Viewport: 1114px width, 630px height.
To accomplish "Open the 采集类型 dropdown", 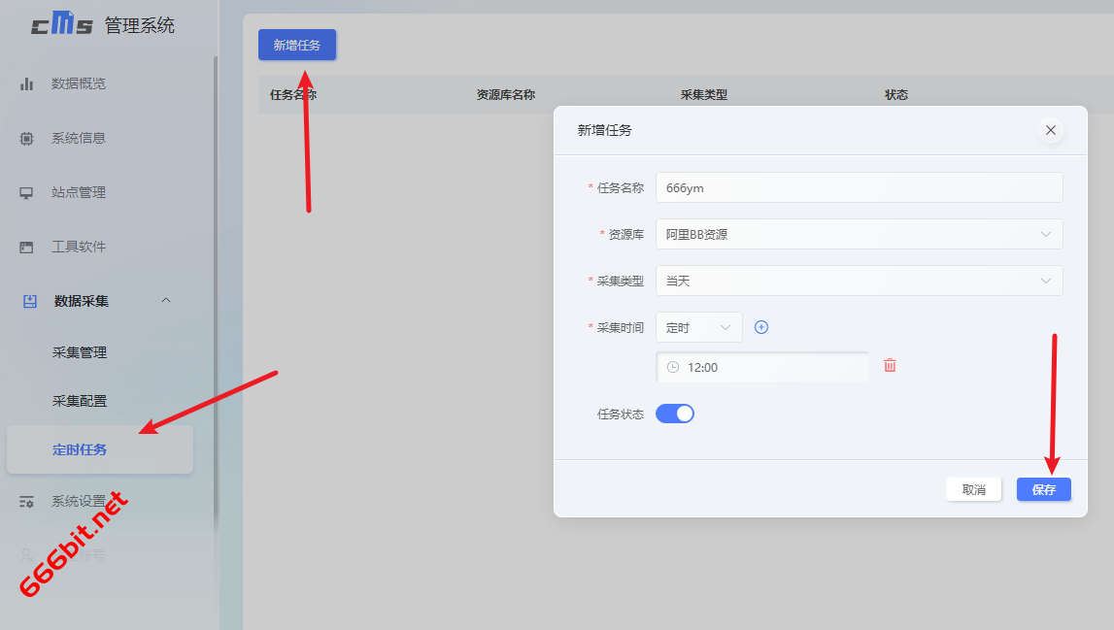I will 859,281.
